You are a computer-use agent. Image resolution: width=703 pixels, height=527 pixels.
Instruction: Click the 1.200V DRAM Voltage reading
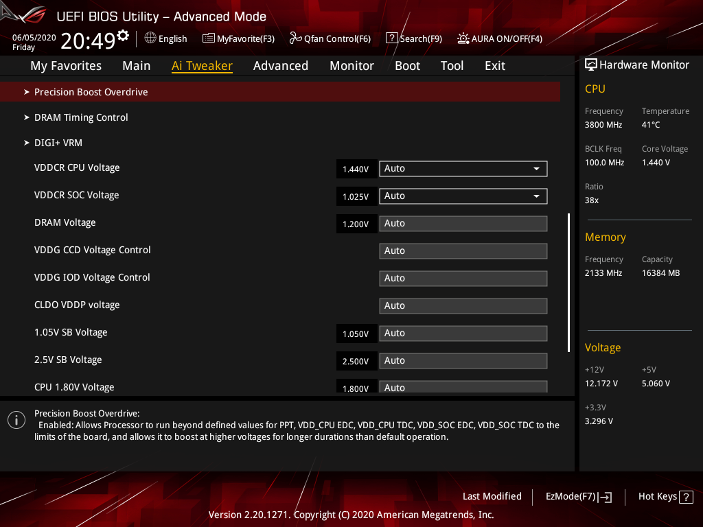[356, 224]
